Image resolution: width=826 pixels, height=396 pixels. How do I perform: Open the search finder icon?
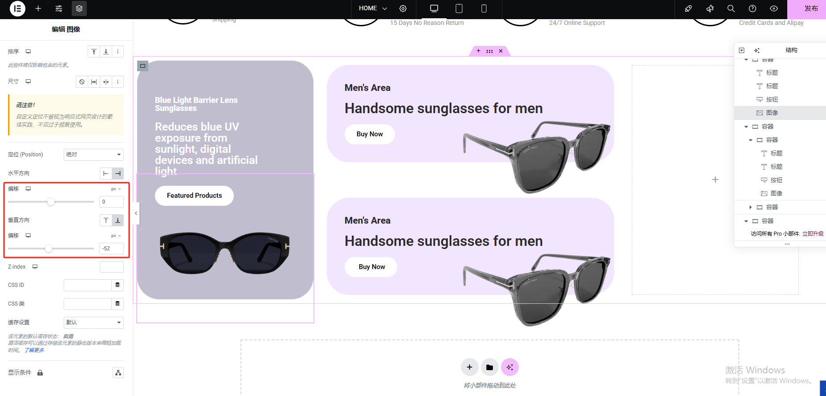coord(731,8)
